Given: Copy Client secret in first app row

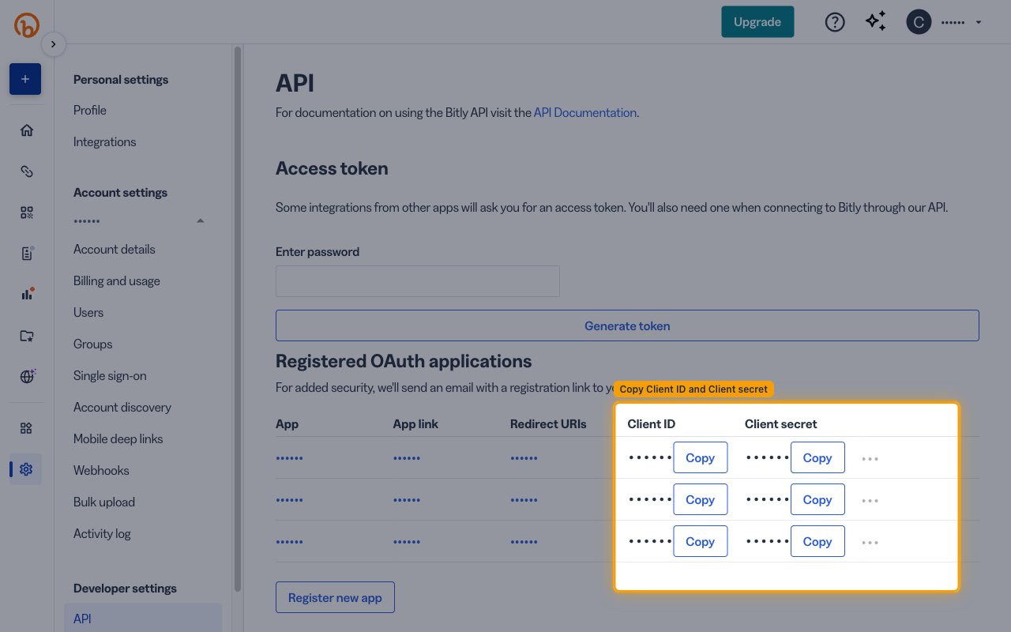Looking at the screenshot, I should (817, 457).
